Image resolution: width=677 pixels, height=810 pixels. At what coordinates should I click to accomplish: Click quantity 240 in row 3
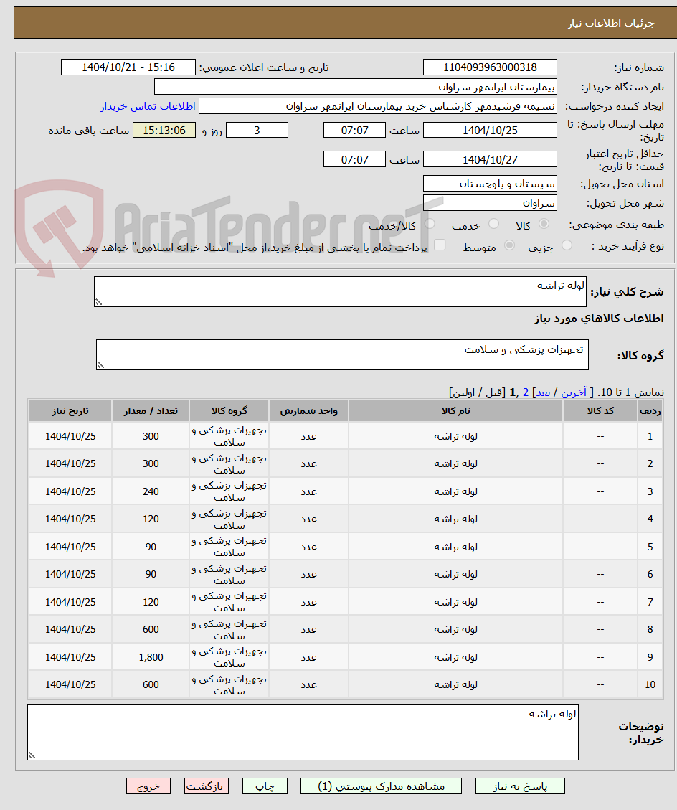click(151, 491)
